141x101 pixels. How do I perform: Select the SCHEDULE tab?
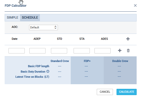click(30, 18)
